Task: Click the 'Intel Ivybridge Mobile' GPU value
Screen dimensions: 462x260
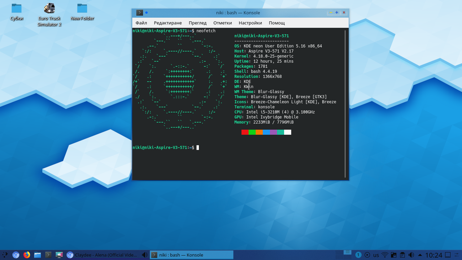Action: (272, 117)
